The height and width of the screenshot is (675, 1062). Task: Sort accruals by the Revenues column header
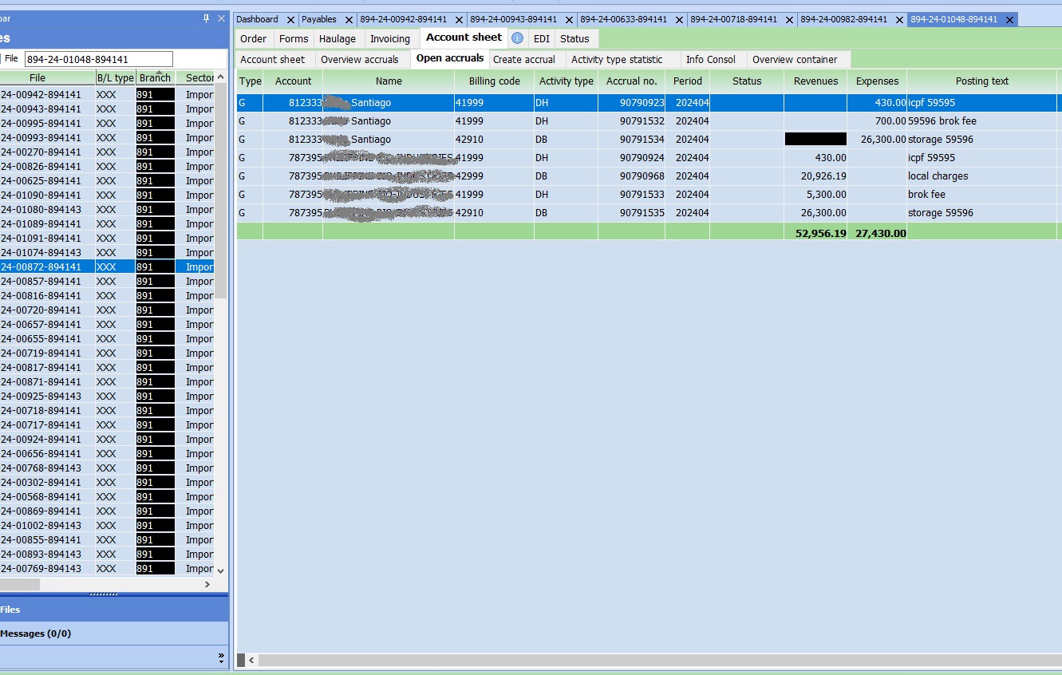tap(815, 81)
